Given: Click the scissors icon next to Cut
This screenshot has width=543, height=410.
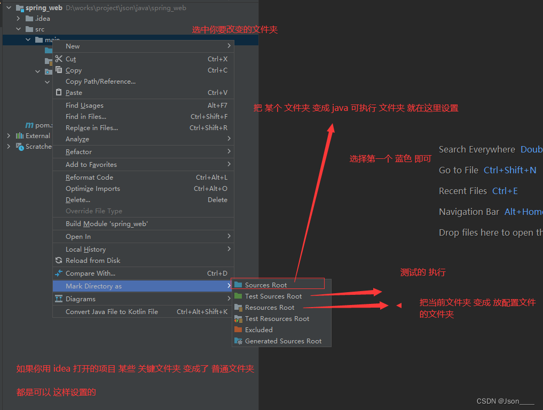Looking at the screenshot, I should click(x=59, y=59).
